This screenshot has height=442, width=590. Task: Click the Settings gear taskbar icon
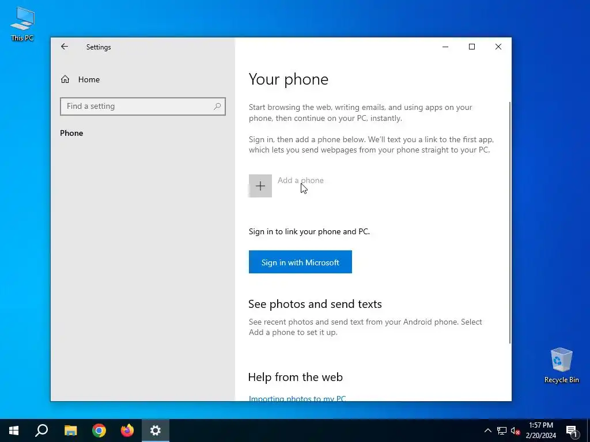point(156,430)
